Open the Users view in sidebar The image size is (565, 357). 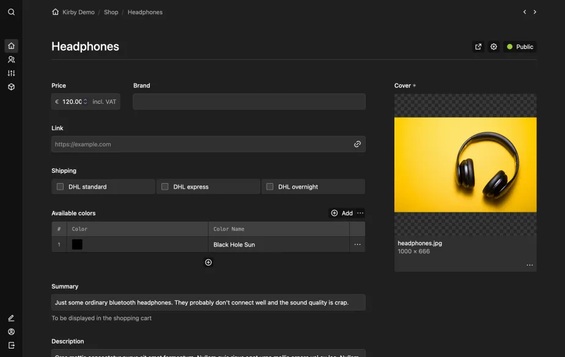(11, 60)
